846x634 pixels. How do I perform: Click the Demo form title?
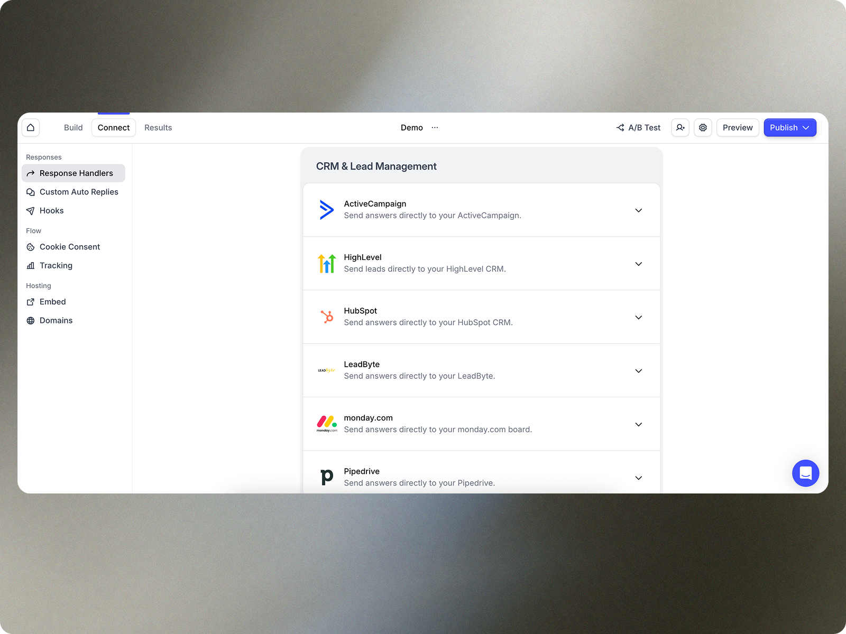tap(412, 127)
